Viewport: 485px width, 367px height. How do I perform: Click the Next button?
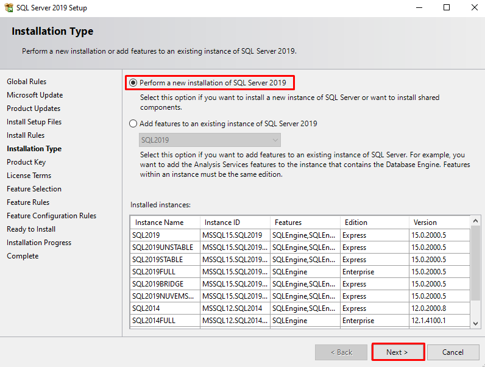click(398, 352)
